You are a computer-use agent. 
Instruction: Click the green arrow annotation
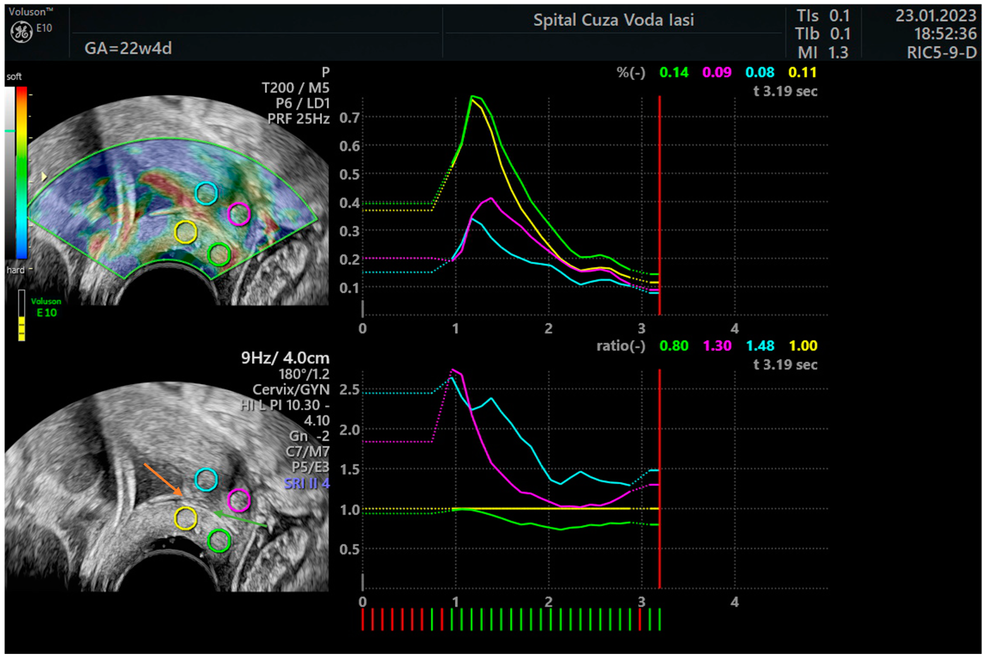(241, 520)
